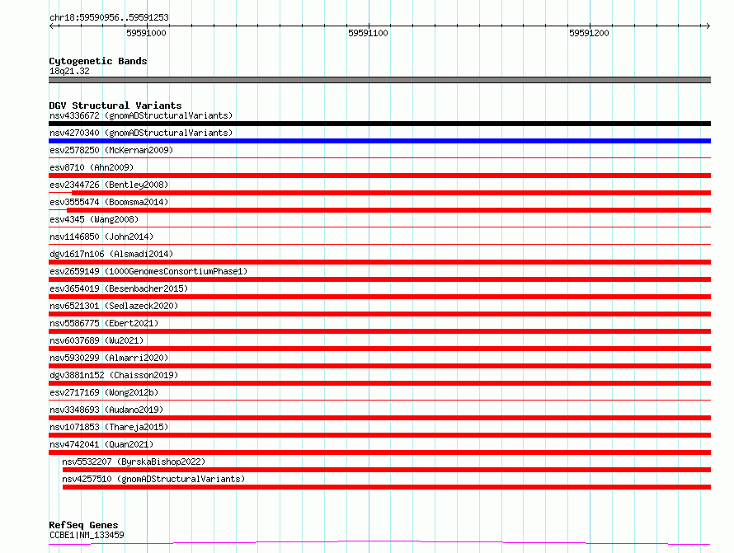This screenshot has width=734, height=553.
Task: Open variant esv8710 (Ahn2009)
Action: pos(92,167)
